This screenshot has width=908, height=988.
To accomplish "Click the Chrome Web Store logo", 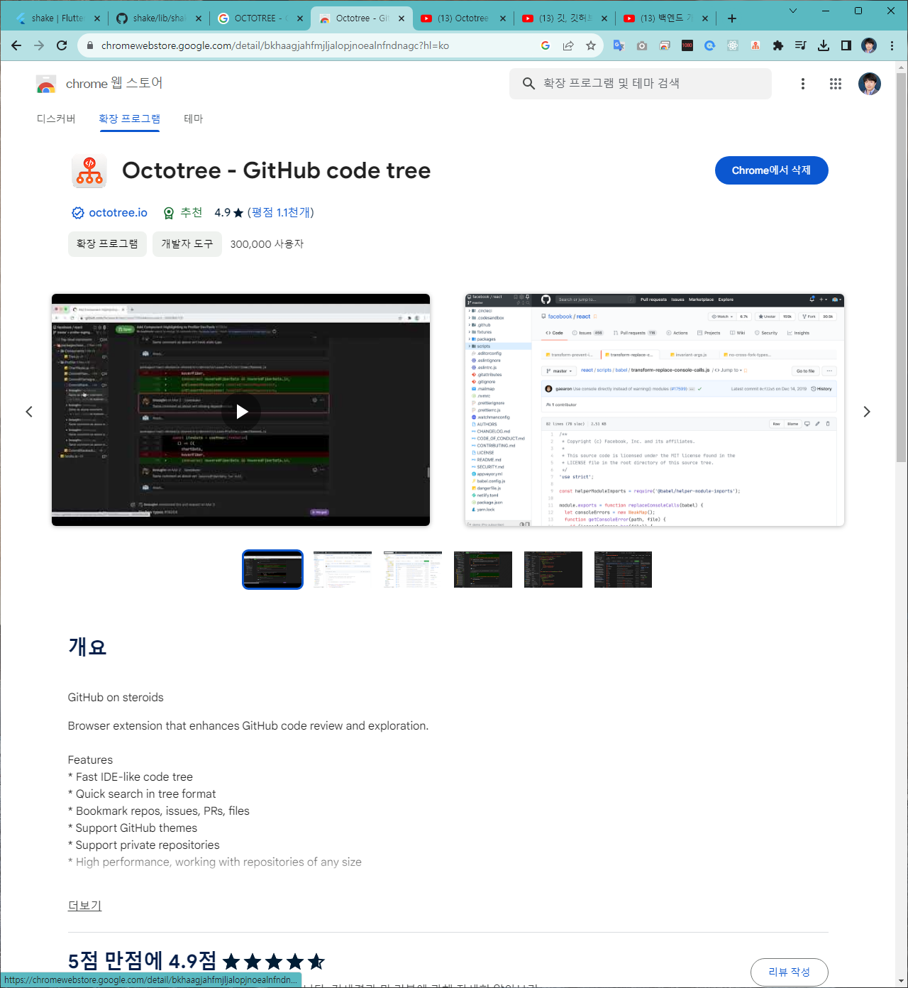I will pyautogui.click(x=46, y=84).
